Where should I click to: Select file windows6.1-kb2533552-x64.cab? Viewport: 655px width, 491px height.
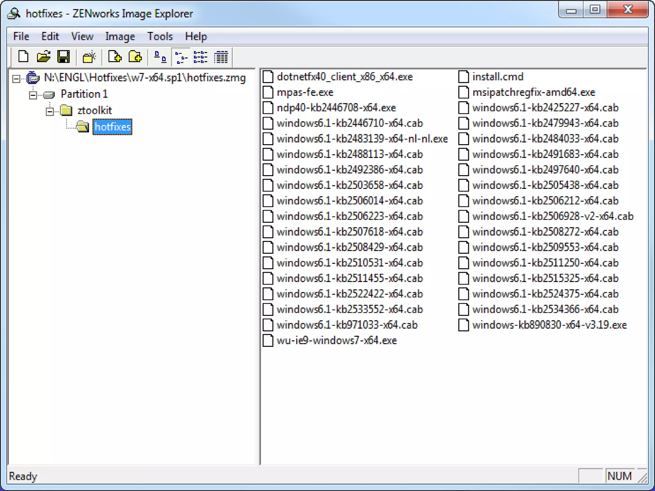[350, 309]
